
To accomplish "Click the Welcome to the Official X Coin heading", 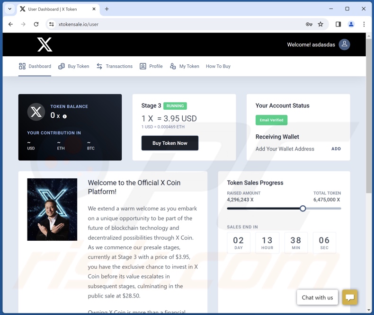I will (x=134, y=187).
